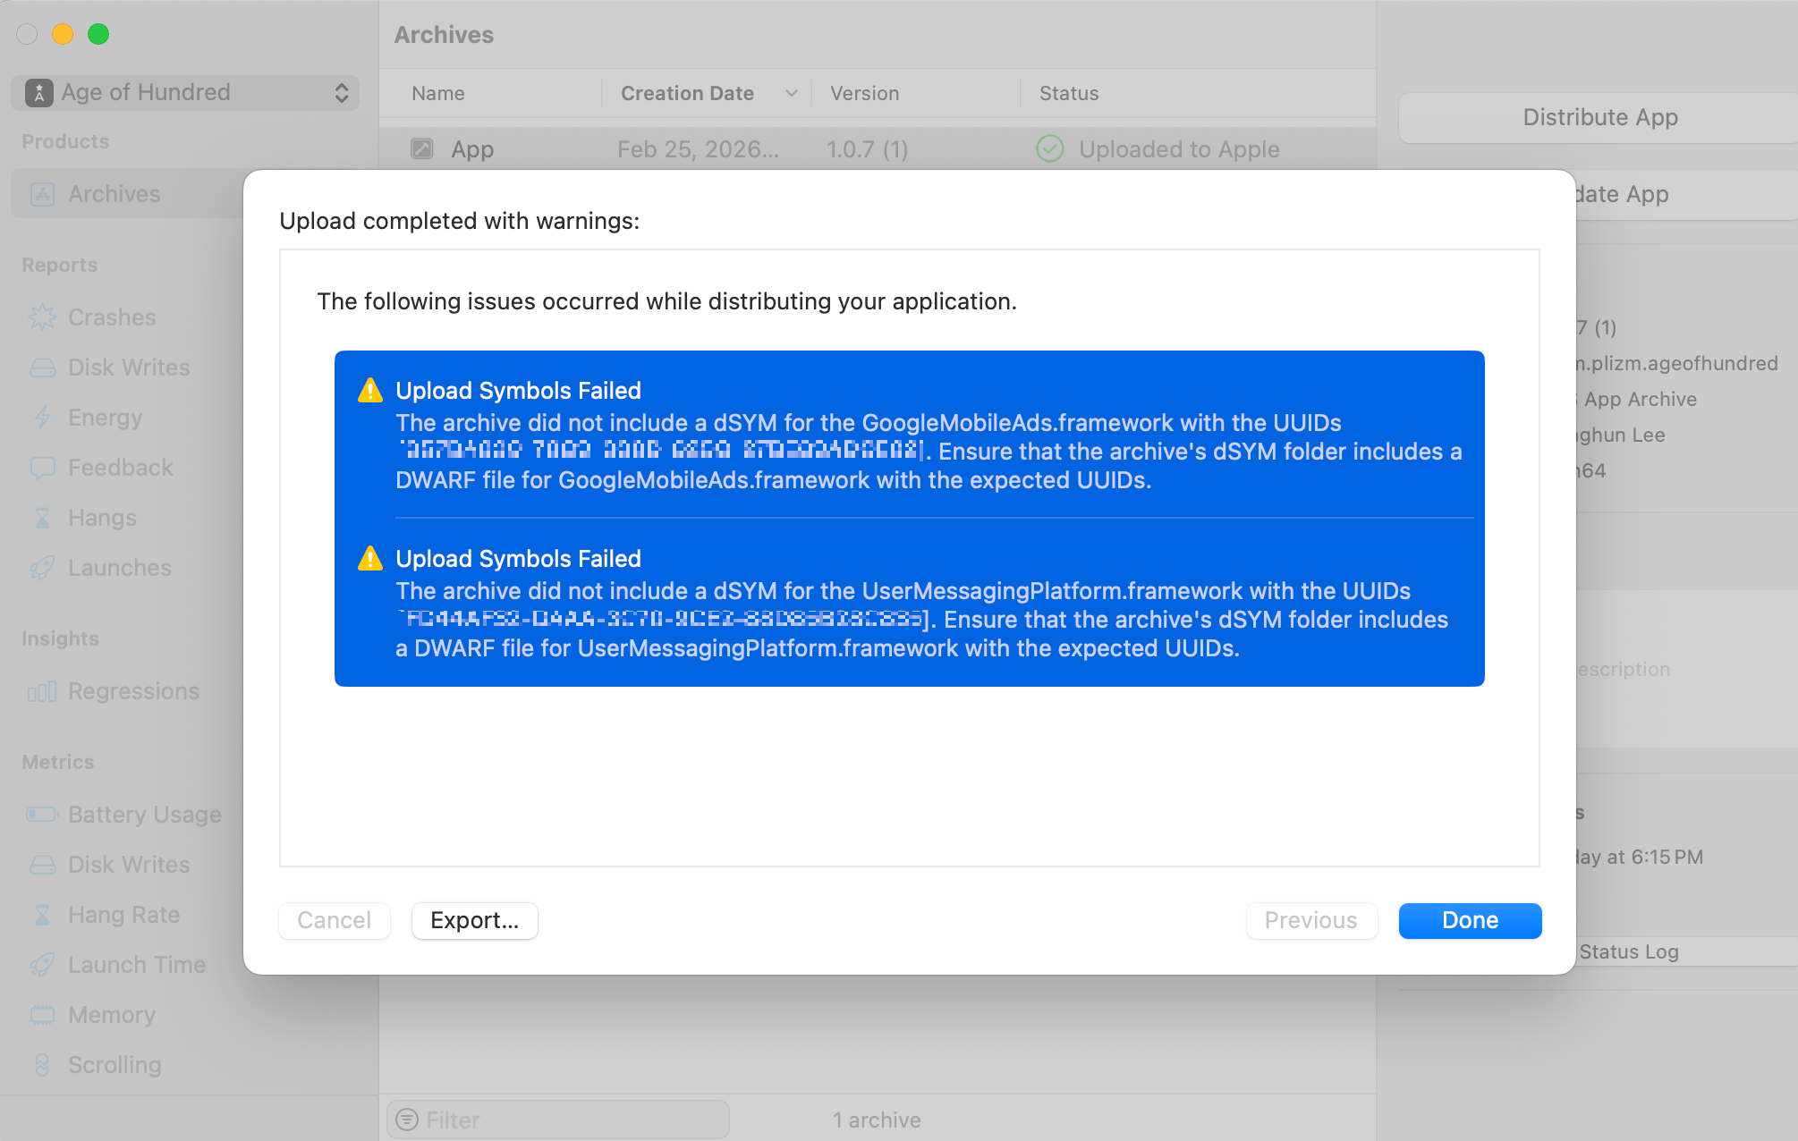Click the Battery Usage icon
The image size is (1798, 1141).
coord(42,815)
